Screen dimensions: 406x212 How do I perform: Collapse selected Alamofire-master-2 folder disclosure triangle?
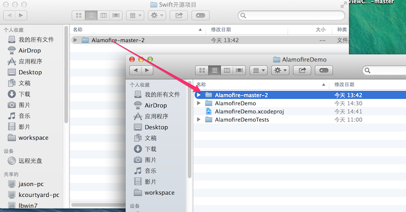[198, 95]
